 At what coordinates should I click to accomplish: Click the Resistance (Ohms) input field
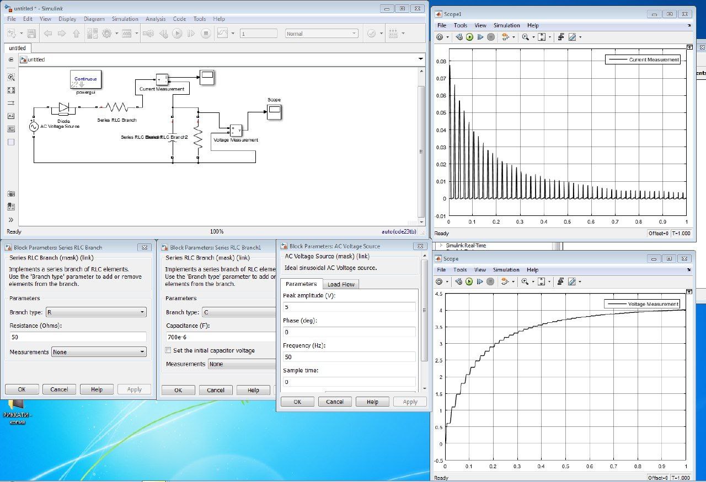[78, 337]
